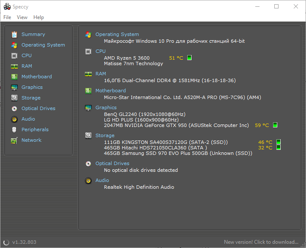Open the Optical Drives section in sidebar
The width and height of the screenshot is (306, 248).
(x=38, y=108)
